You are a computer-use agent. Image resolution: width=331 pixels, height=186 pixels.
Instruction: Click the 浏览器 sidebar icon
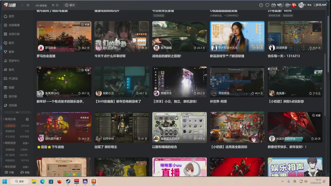5,105
